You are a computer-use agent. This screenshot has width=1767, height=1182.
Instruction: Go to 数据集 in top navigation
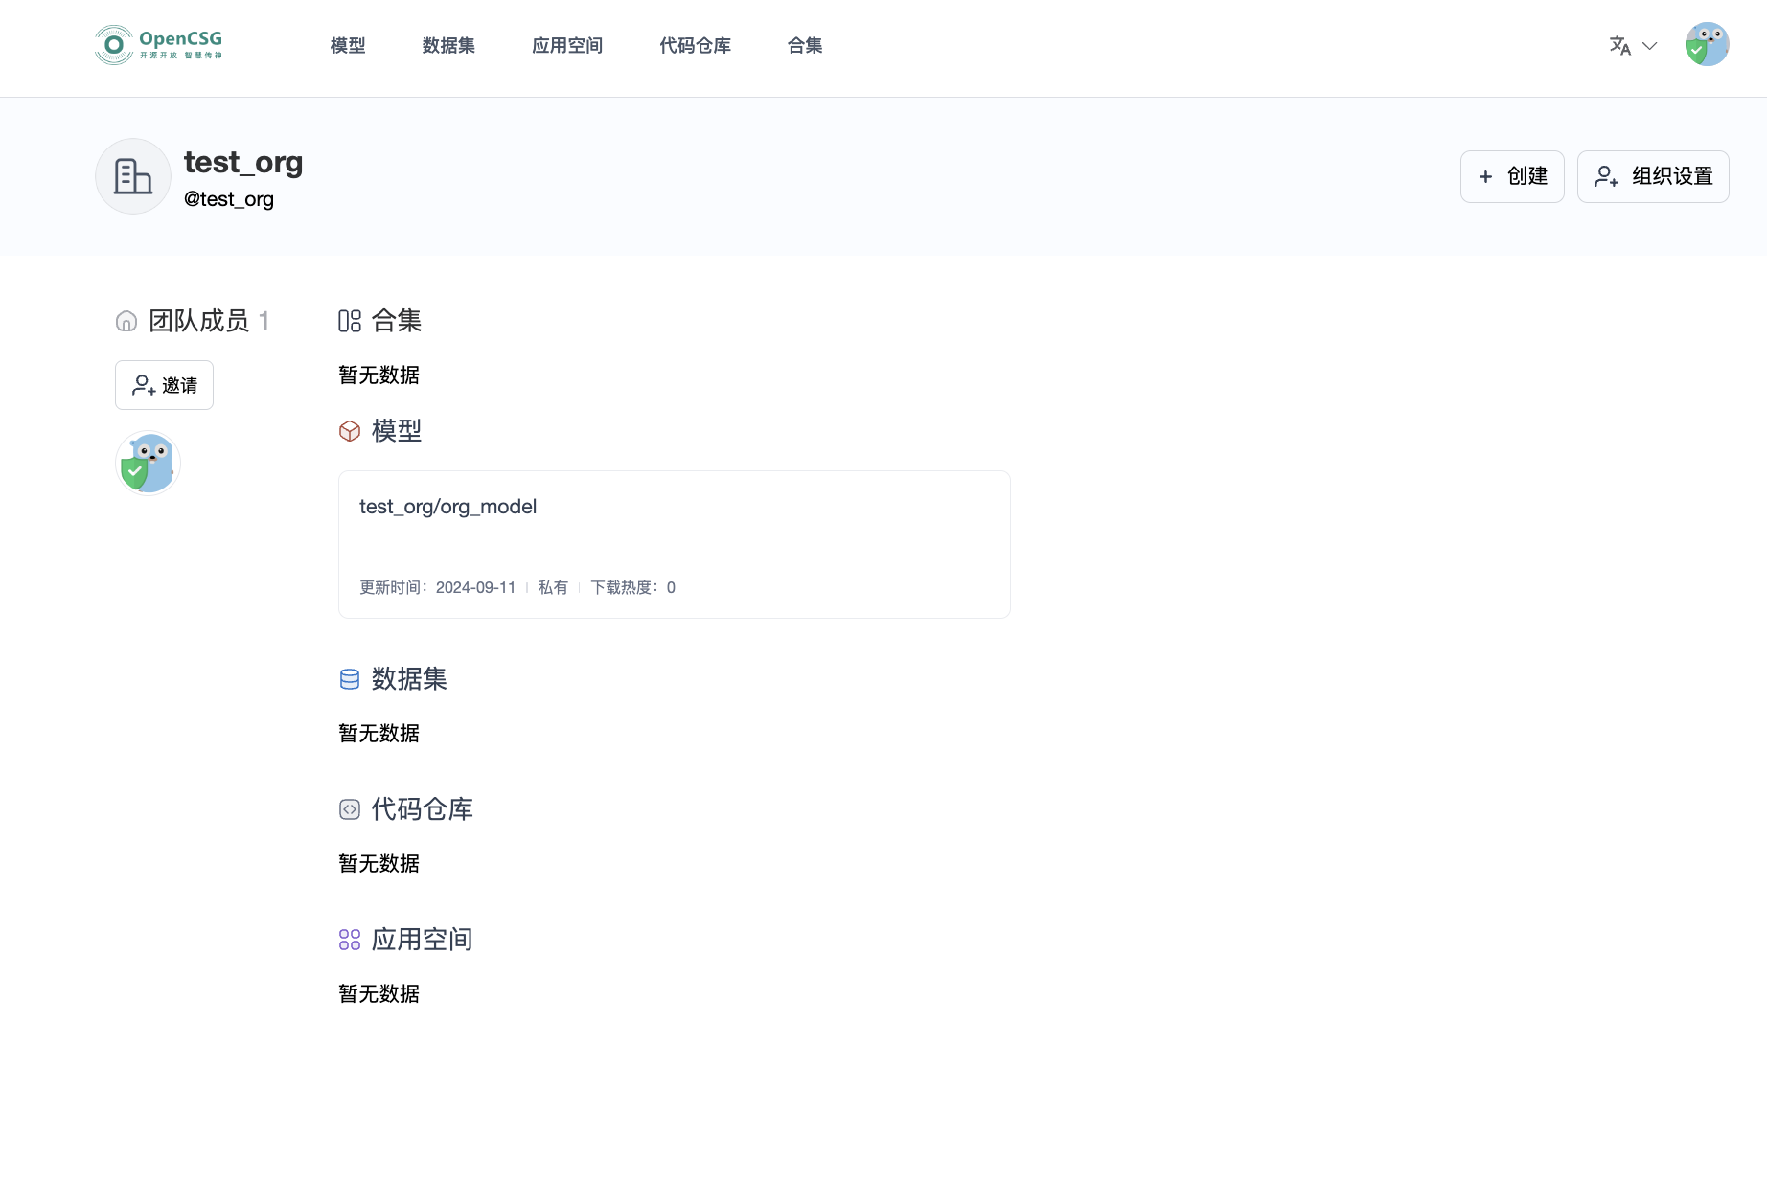coord(448,46)
